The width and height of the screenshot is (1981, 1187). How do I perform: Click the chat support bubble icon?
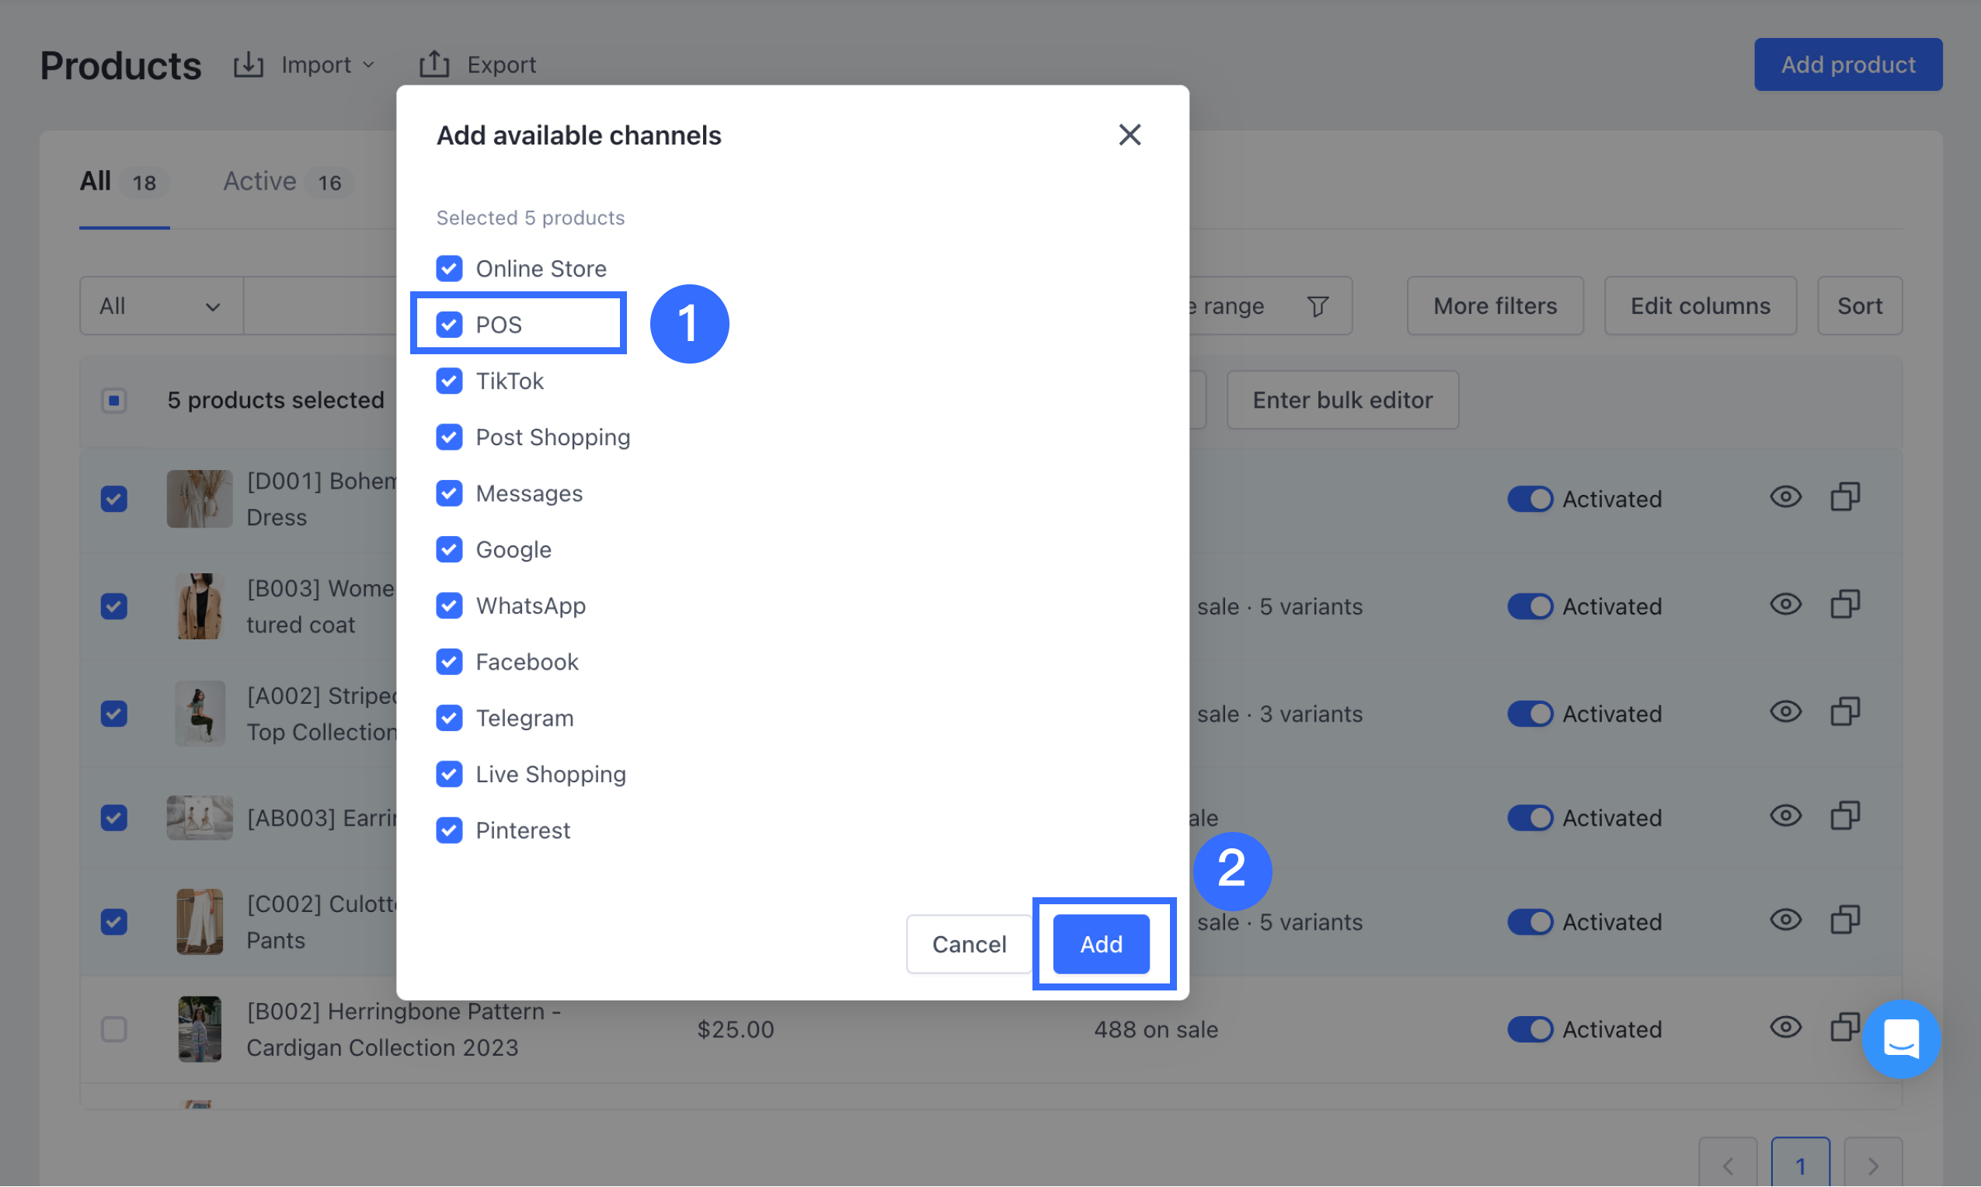tap(1900, 1038)
